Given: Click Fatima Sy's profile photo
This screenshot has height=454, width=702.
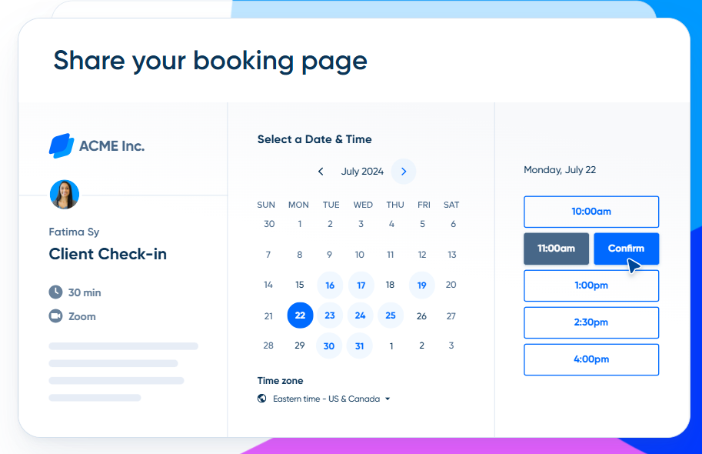Looking at the screenshot, I should point(65,195).
